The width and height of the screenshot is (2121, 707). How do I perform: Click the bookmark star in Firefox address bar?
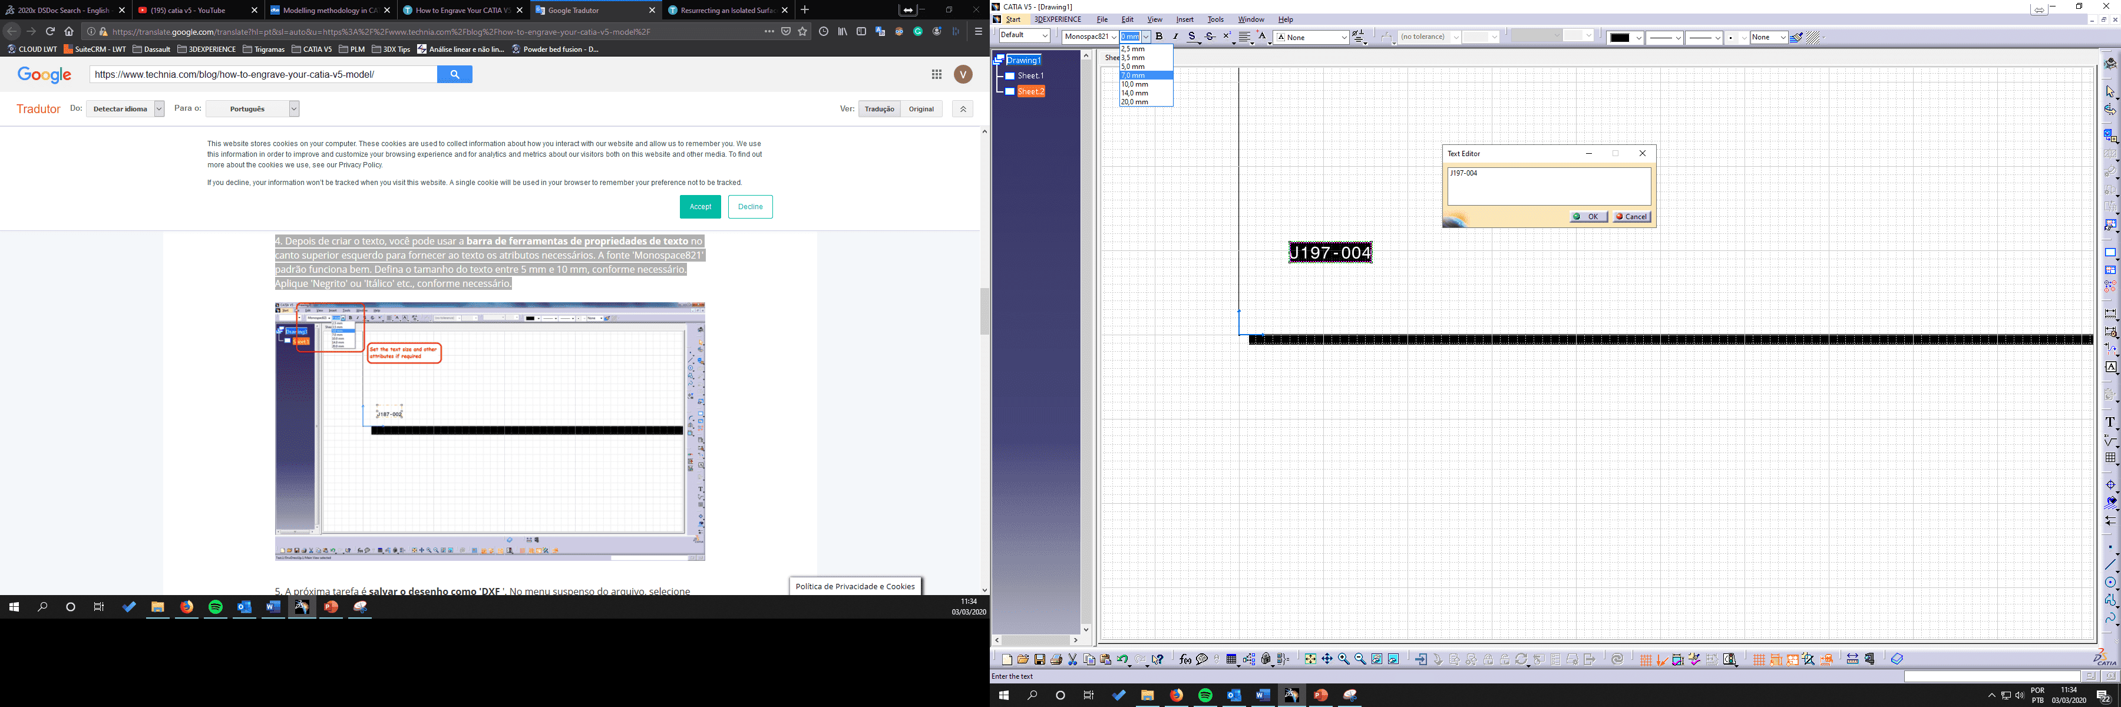point(803,31)
